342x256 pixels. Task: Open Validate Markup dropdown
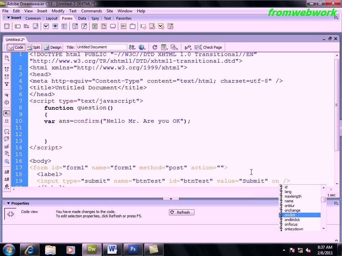coord(188,47)
